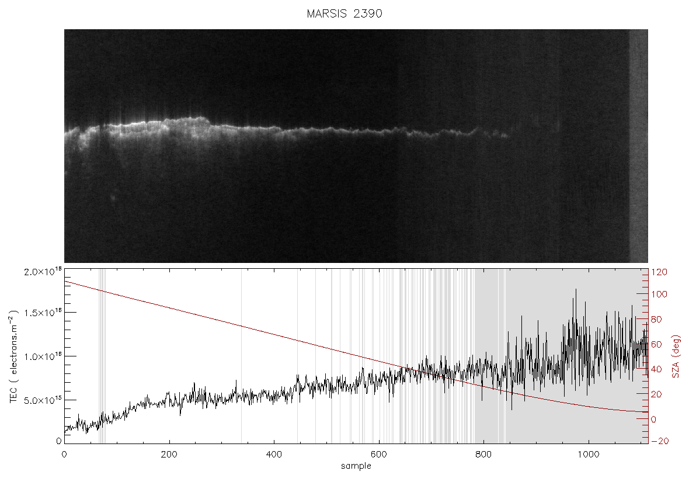Image resolution: width=689 pixels, height=485 pixels.
Task: Click the red SZA (deg) axis label
Action: pos(676,356)
